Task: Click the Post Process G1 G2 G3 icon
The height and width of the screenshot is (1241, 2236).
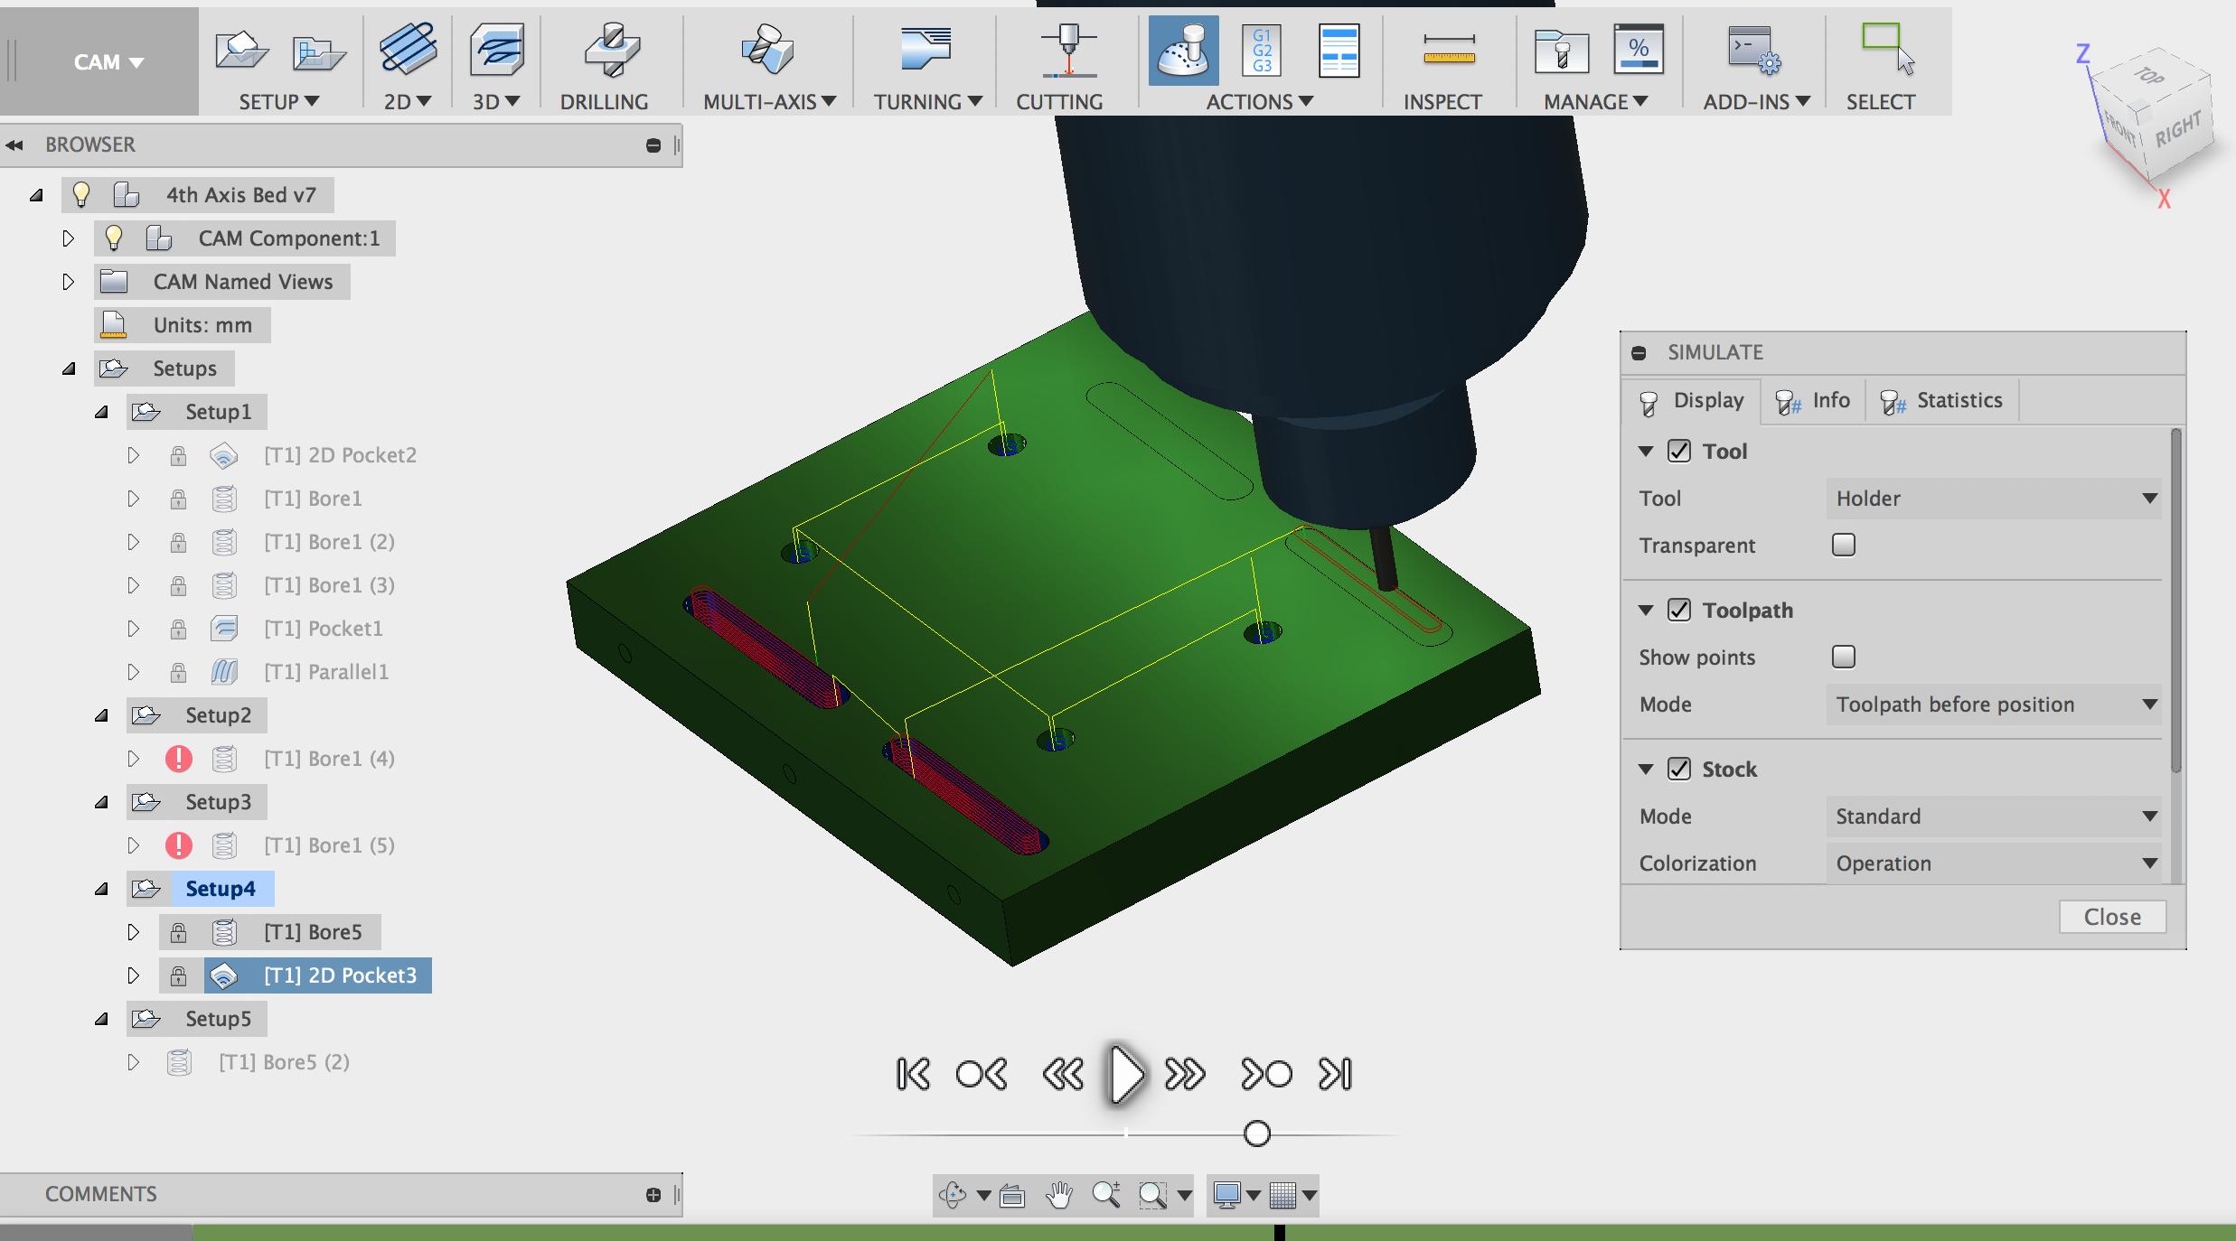Action: click(1262, 51)
